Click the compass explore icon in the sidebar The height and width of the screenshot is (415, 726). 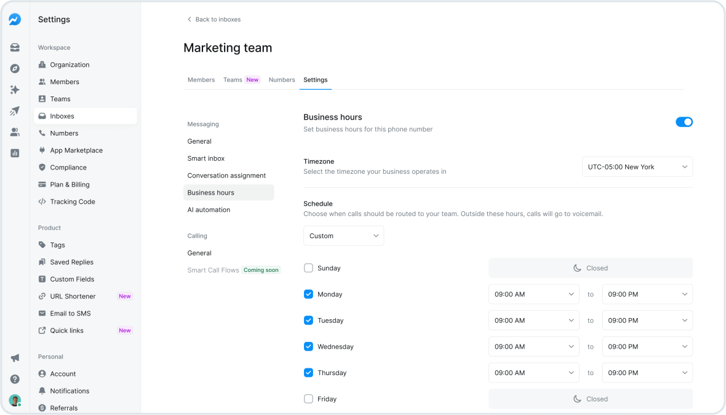click(15, 68)
